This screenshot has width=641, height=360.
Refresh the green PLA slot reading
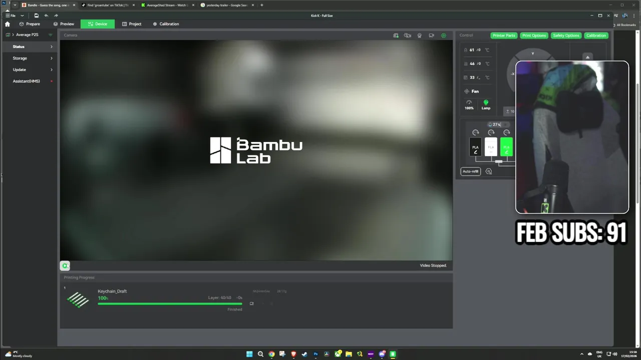(506, 132)
